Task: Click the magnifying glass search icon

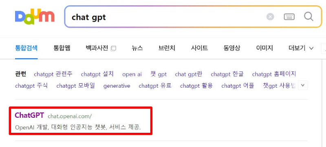Action: point(308,16)
